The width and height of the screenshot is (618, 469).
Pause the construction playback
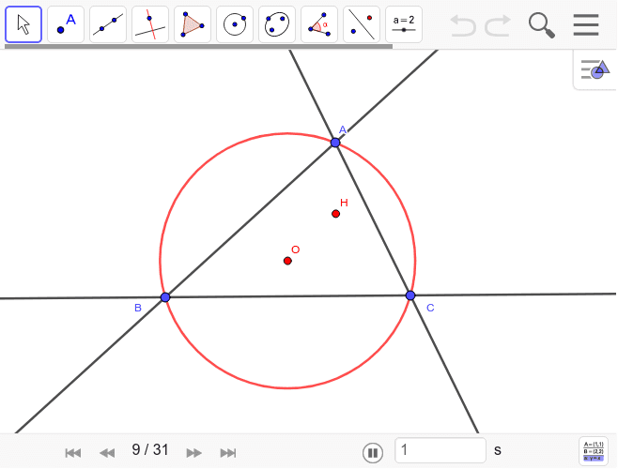373,452
